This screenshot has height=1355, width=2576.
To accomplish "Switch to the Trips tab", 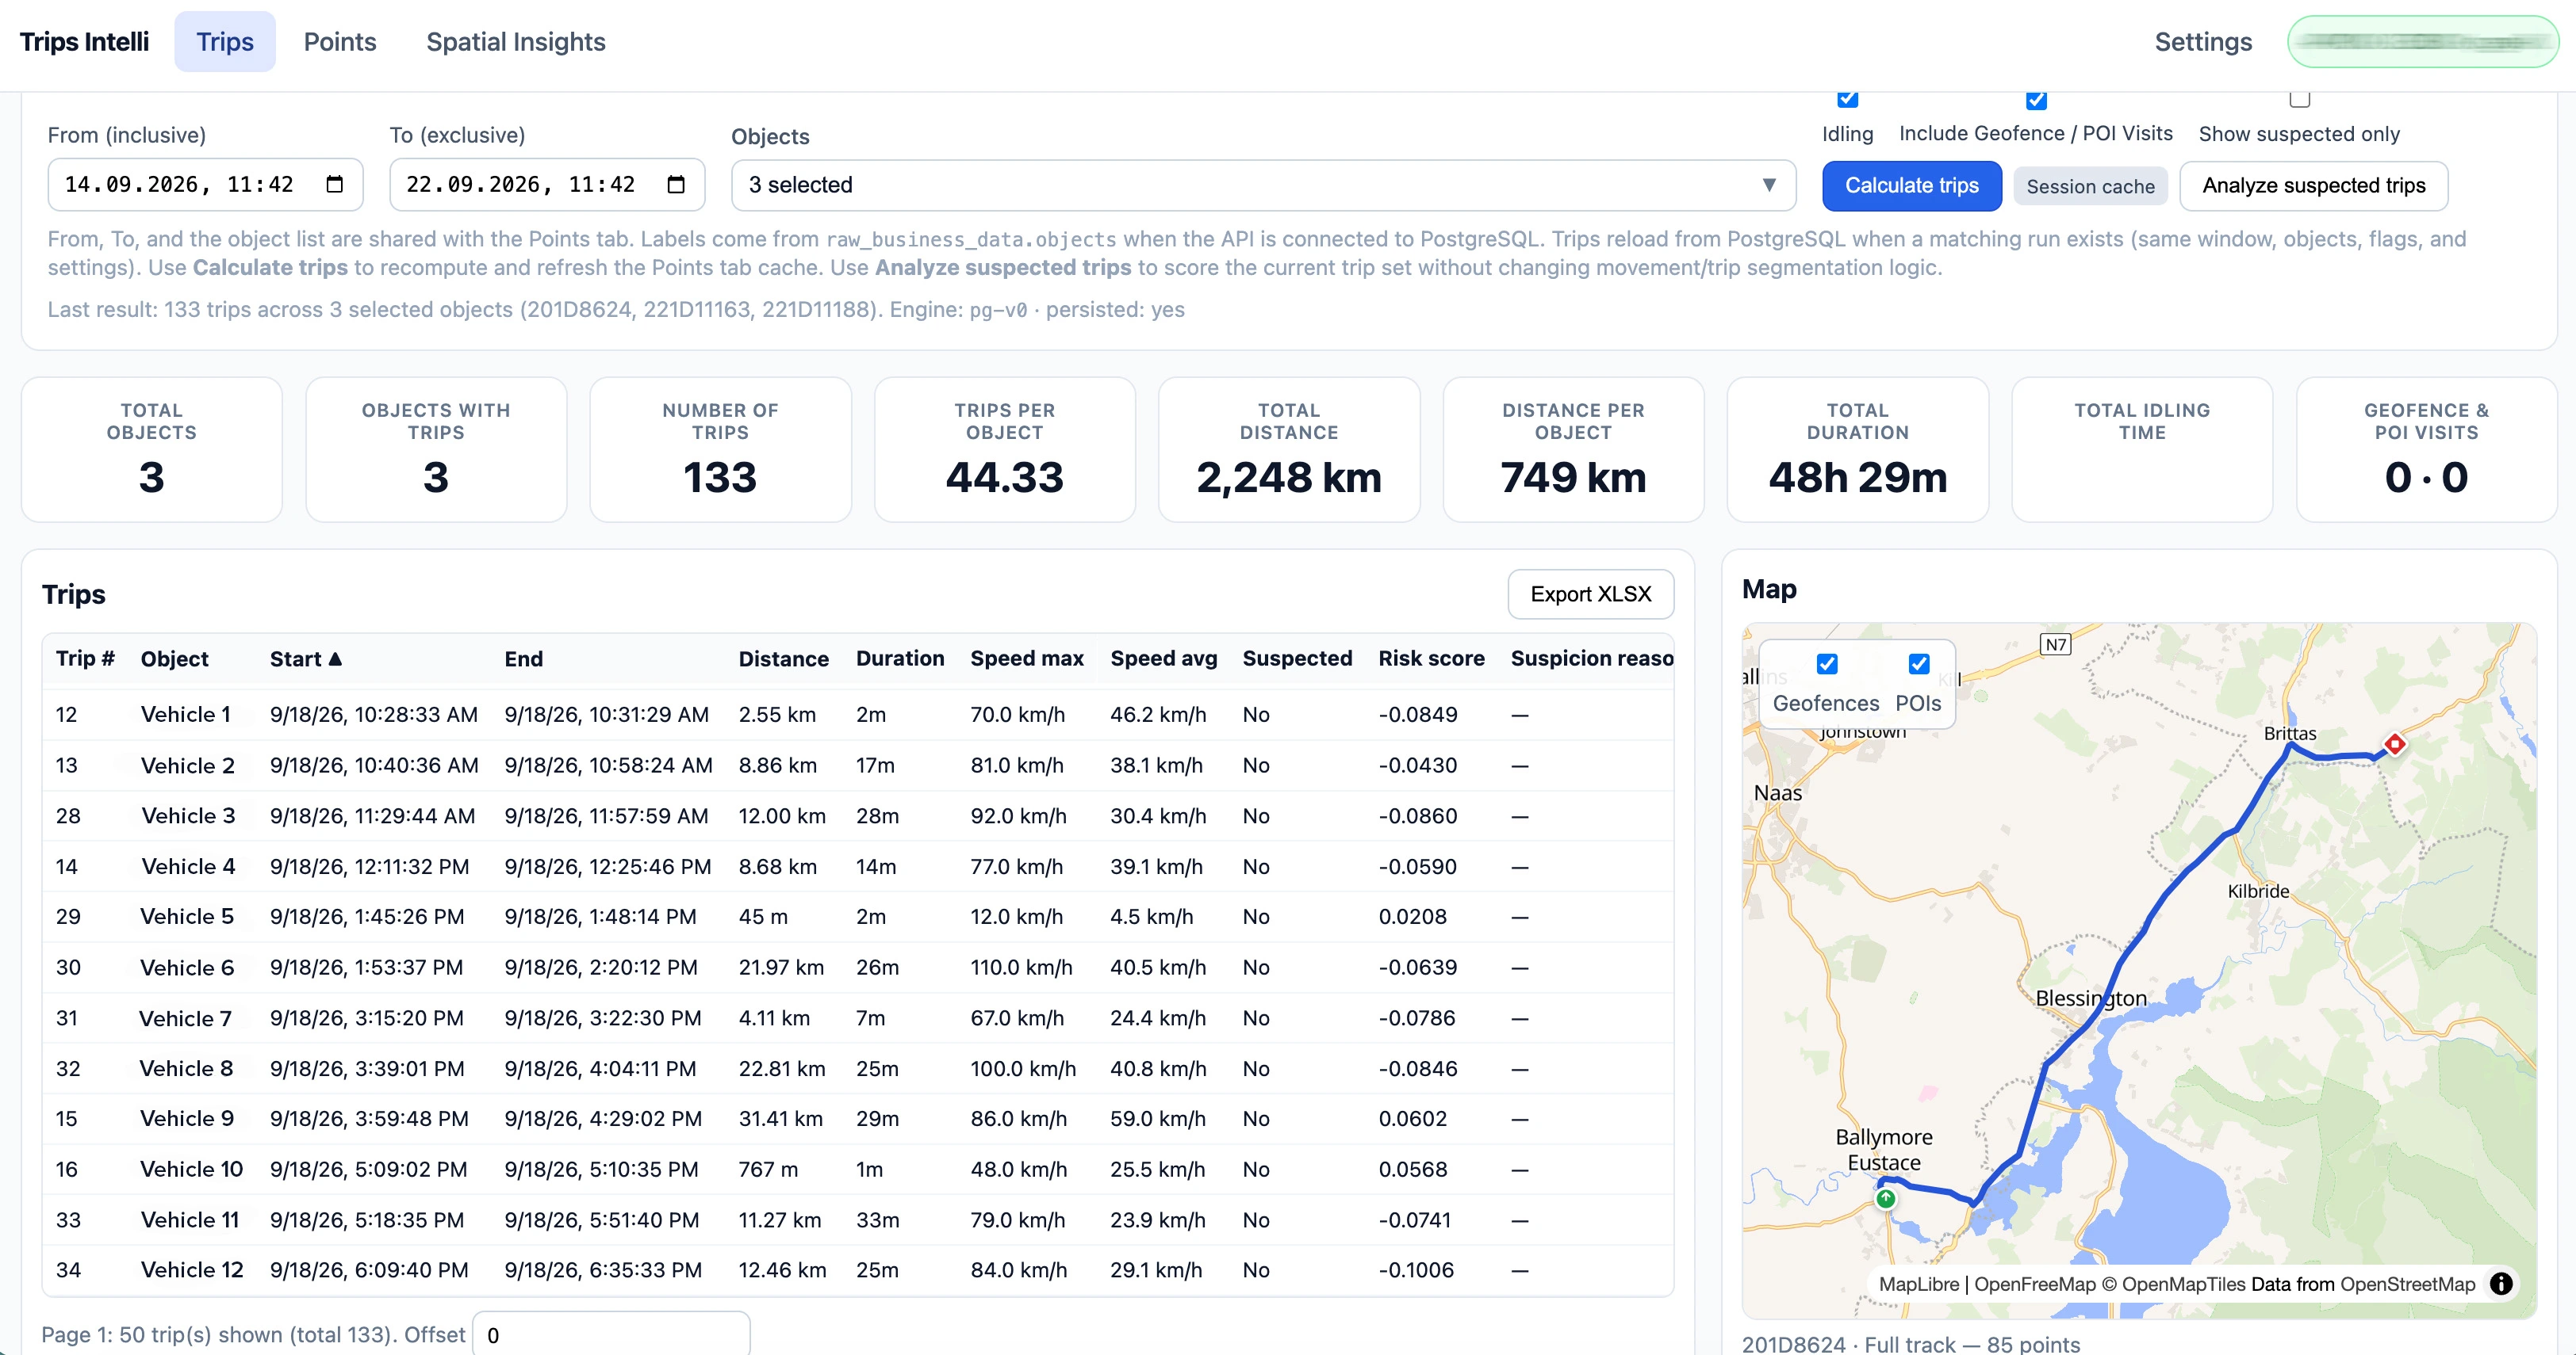I will click(x=225, y=42).
